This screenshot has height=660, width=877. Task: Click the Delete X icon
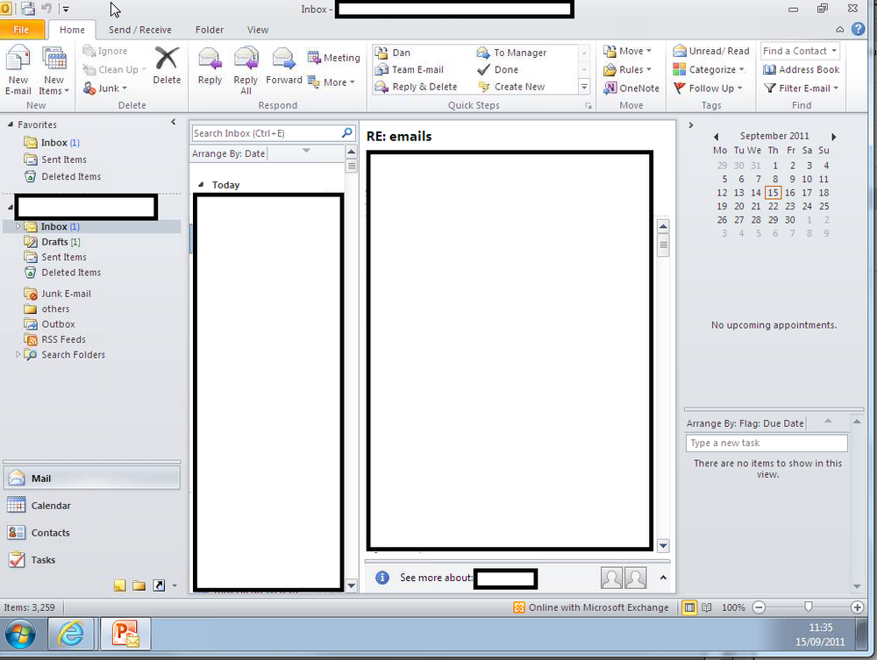click(167, 58)
